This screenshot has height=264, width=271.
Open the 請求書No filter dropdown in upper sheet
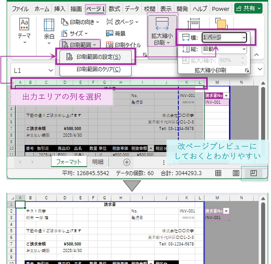point(226,96)
